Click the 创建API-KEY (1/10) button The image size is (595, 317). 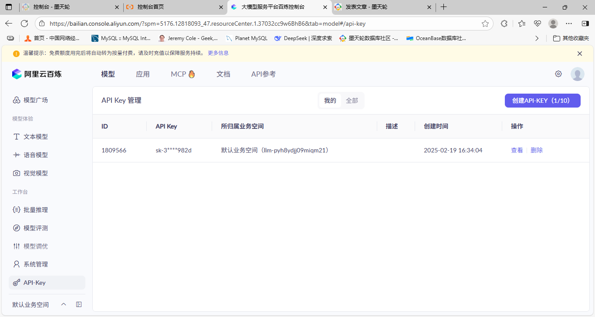click(542, 101)
